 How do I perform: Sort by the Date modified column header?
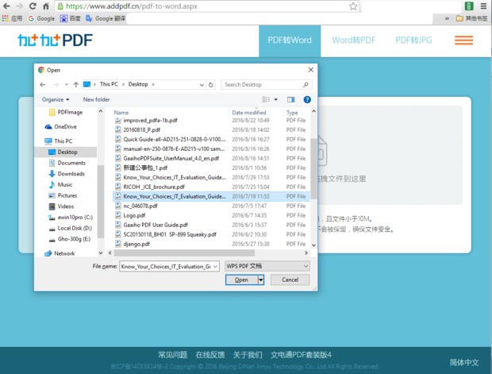point(249,112)
